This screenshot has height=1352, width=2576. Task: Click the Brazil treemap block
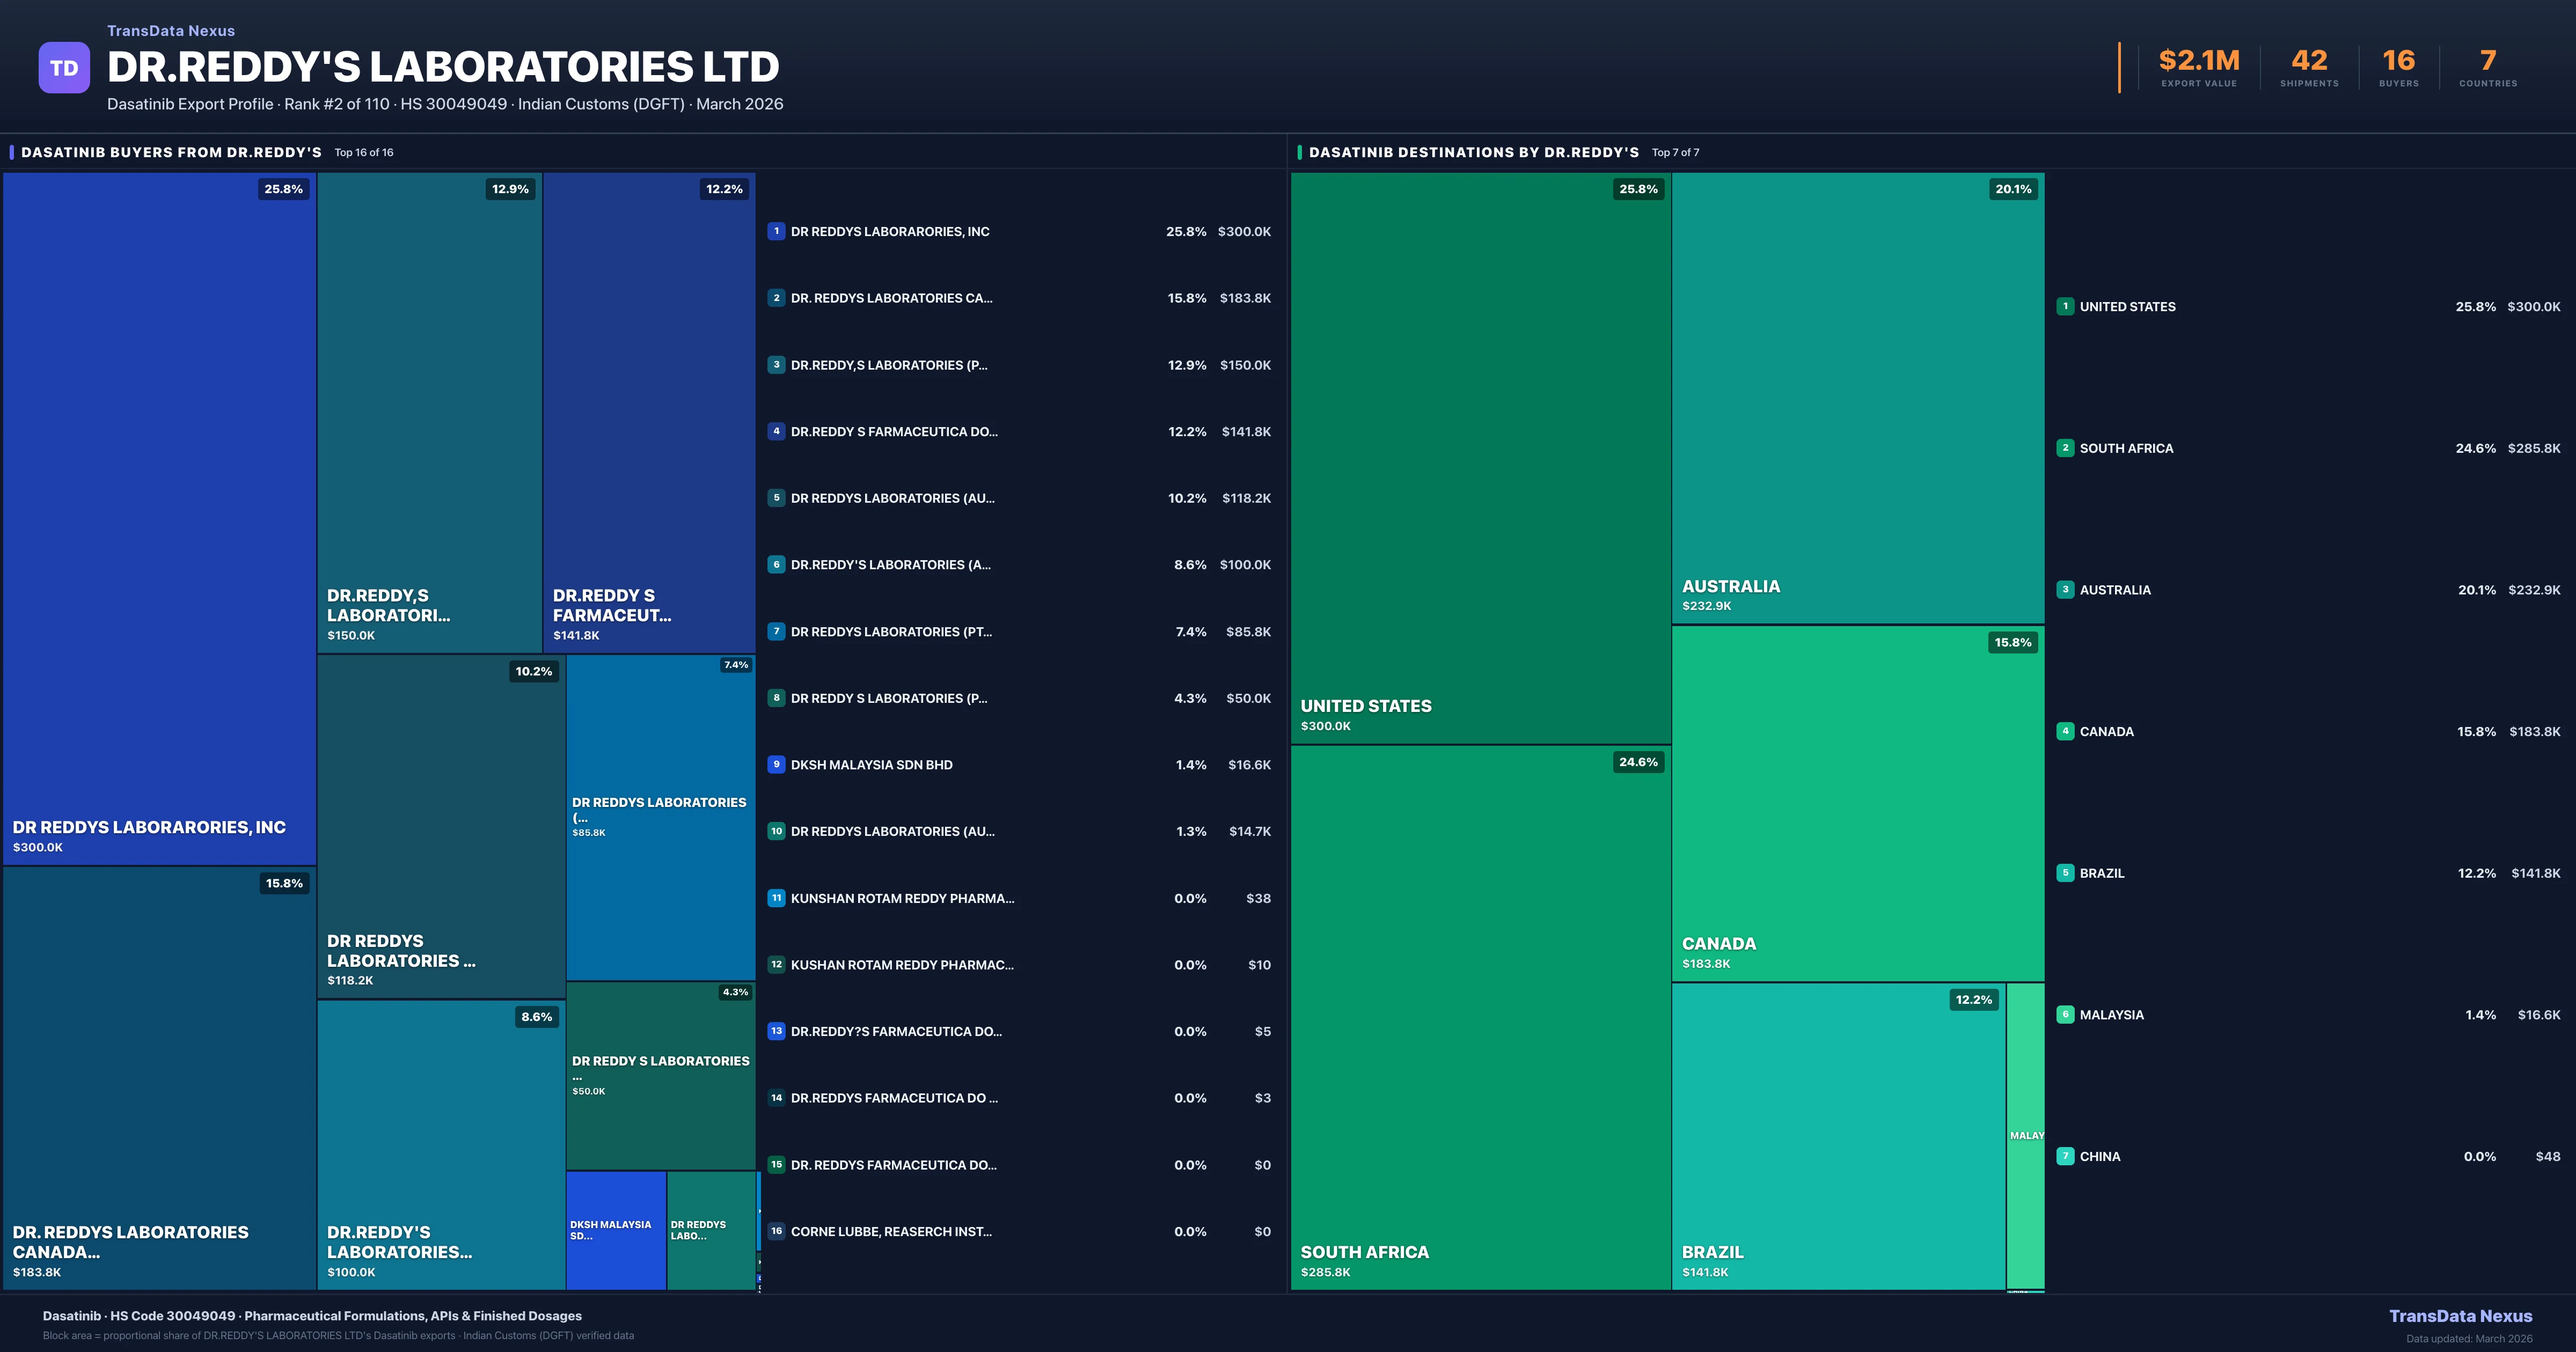(x=1838, y=1136)
